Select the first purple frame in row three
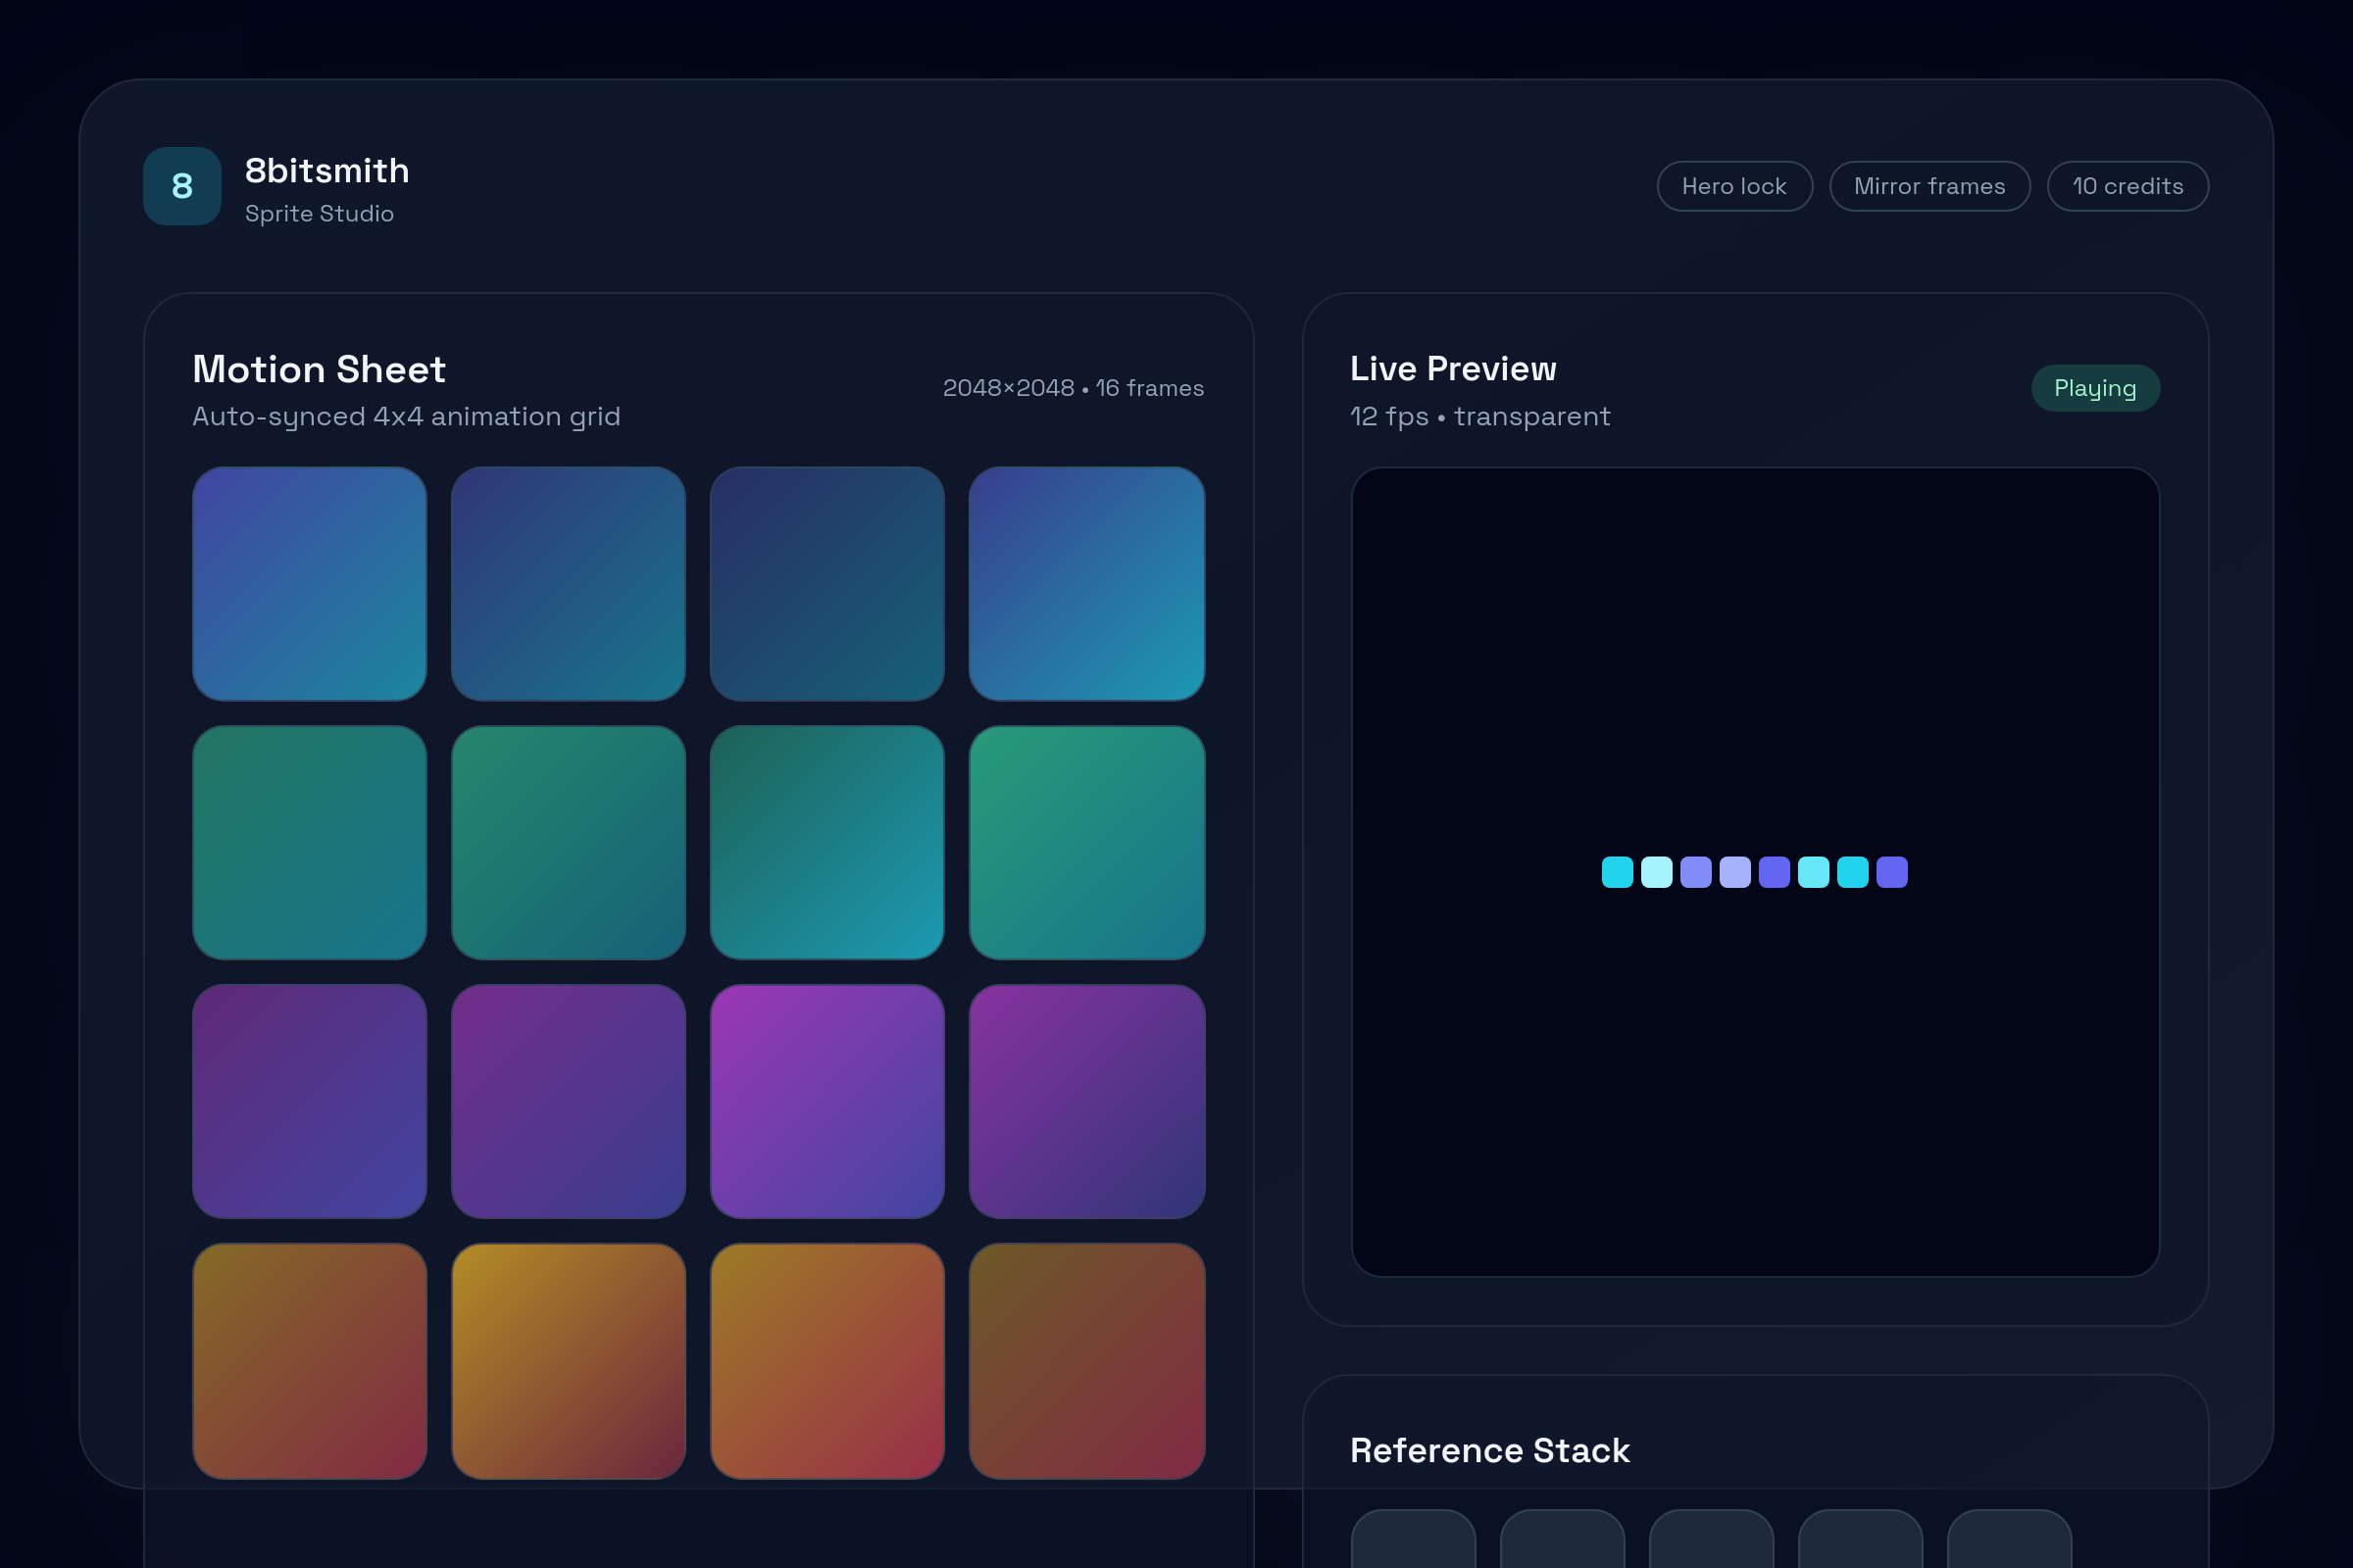 (x=309, y=1101)
